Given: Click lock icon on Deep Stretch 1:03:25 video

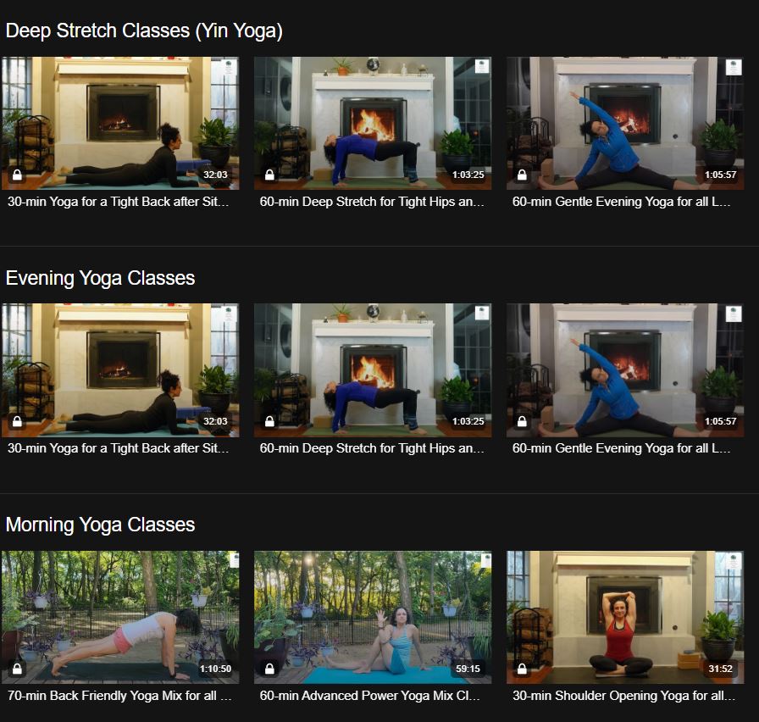Looking at the screenshot, I should (x=269, y=175).
